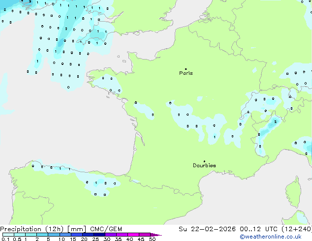
Task: Click the 'Precipitation (12h) [mm] CMC/GEM' title
Action: [x=61, y=229]
